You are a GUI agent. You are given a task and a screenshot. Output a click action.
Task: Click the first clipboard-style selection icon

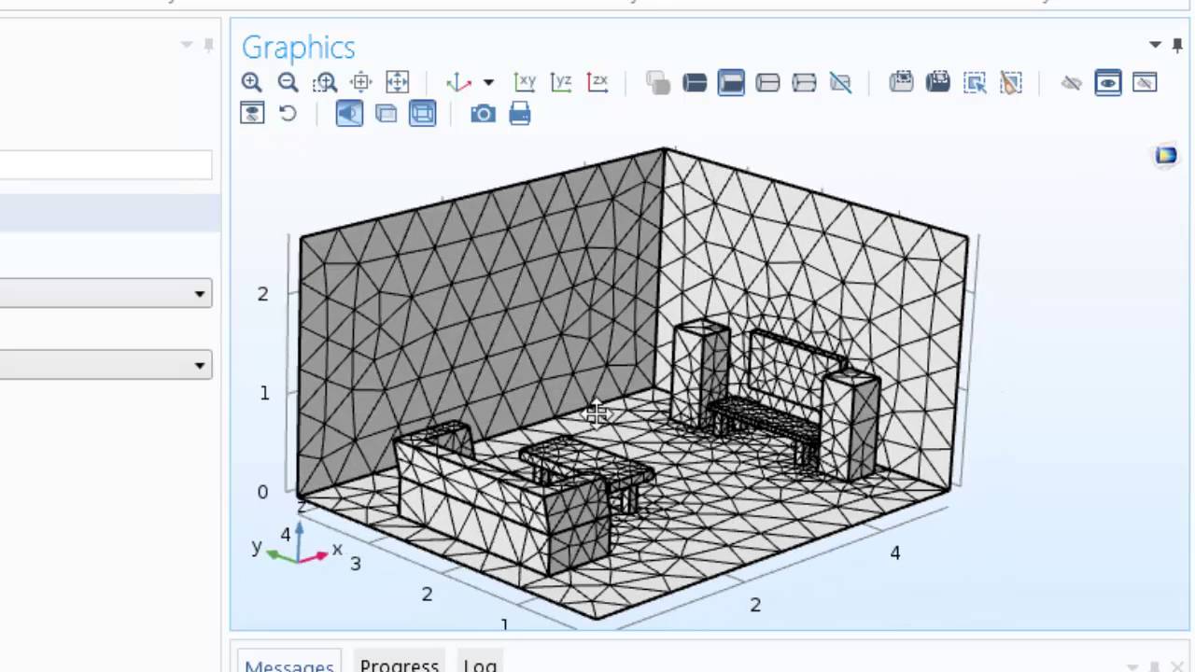(x=901, y=82)
